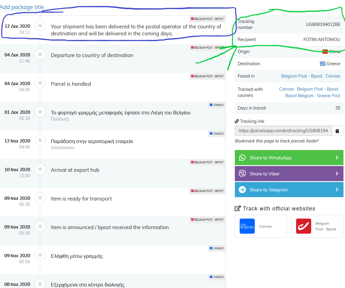Viewport: 345px width, 288px height.
Task: Open Belgium Post Bpost red logo
Action: pyautogui.click(x=304, y=226)
